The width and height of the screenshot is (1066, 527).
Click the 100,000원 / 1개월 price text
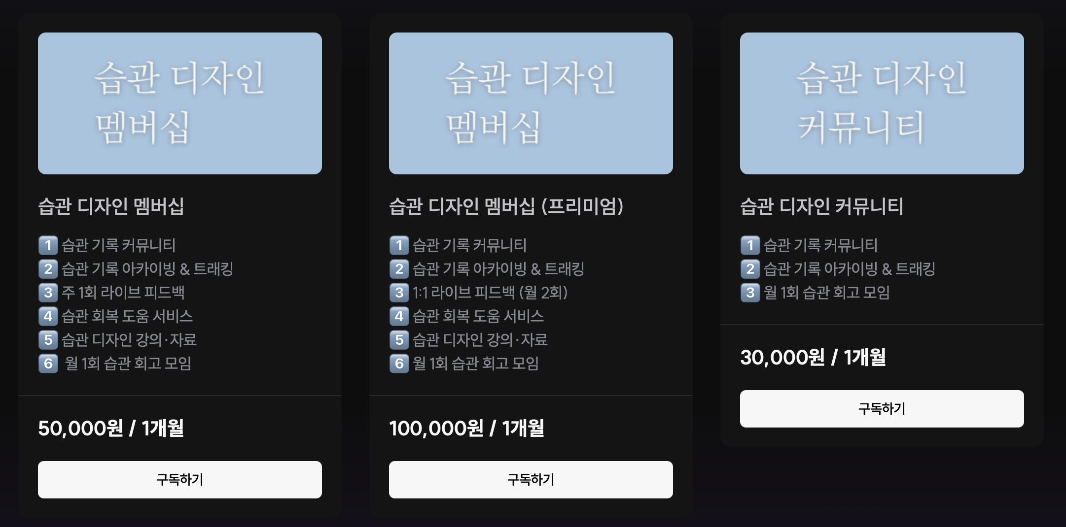point(466,429)
